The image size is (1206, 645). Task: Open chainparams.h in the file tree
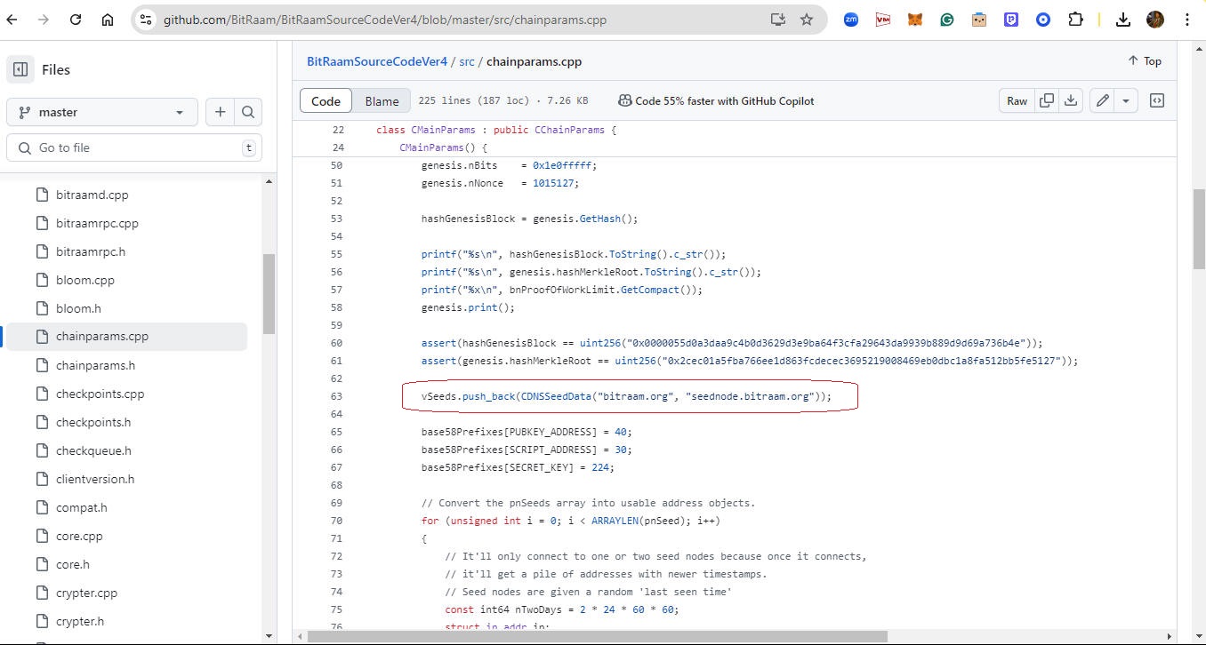(95, 365)
